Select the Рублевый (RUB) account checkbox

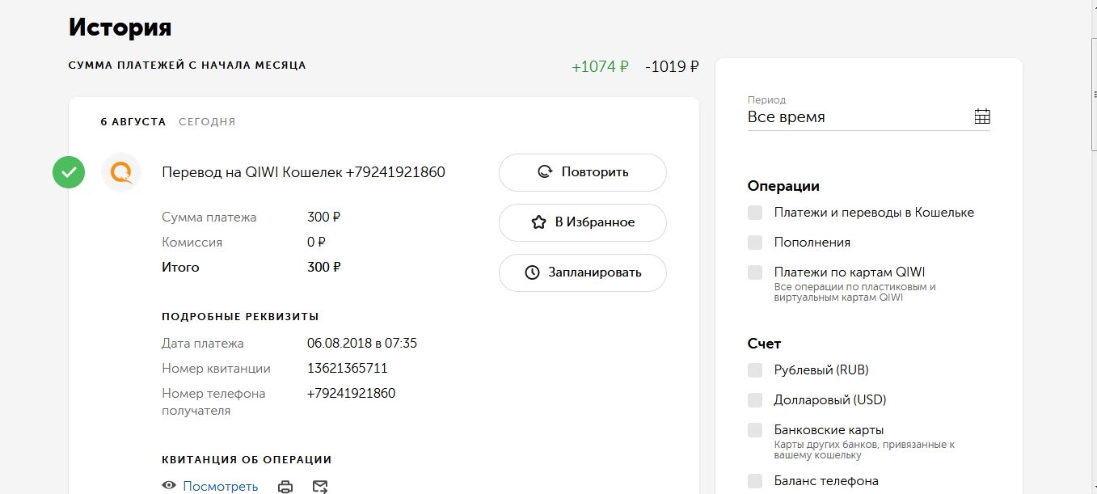(755, 370)
